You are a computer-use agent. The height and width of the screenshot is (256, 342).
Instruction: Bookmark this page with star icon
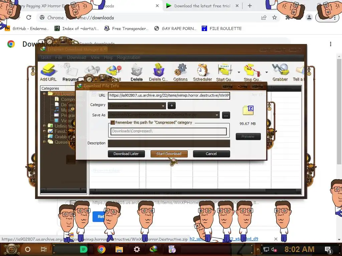pyautogui.click(x=275, y=17)
